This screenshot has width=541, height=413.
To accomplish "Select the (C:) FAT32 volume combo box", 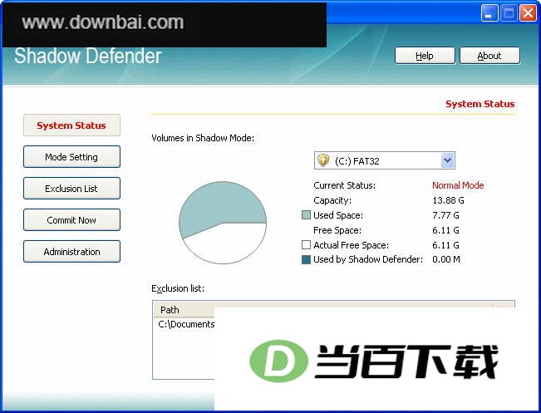I will coord(385,160).
